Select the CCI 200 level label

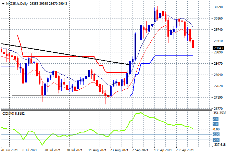coord(216,119)
